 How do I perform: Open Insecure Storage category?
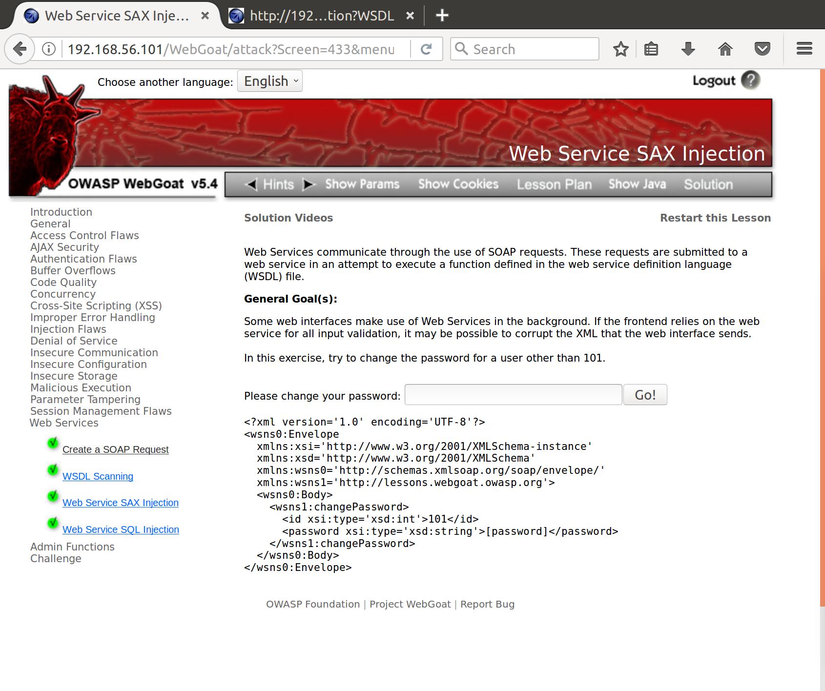click(x=74, y=376)
